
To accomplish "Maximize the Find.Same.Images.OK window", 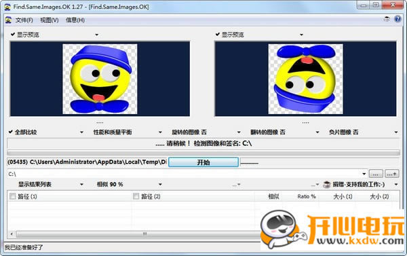I will 376,5.
